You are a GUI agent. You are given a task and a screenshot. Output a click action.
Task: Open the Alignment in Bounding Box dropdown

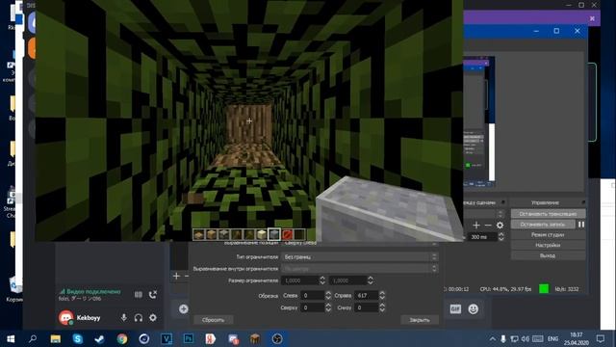click(359, 269)
